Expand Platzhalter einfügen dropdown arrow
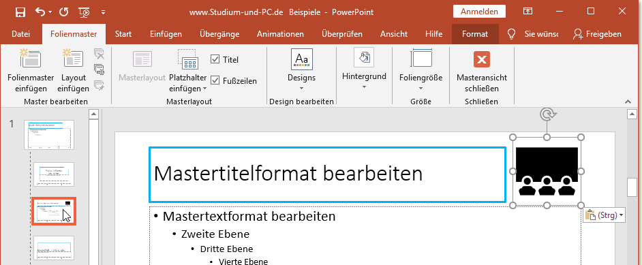 tap(204, 89)
